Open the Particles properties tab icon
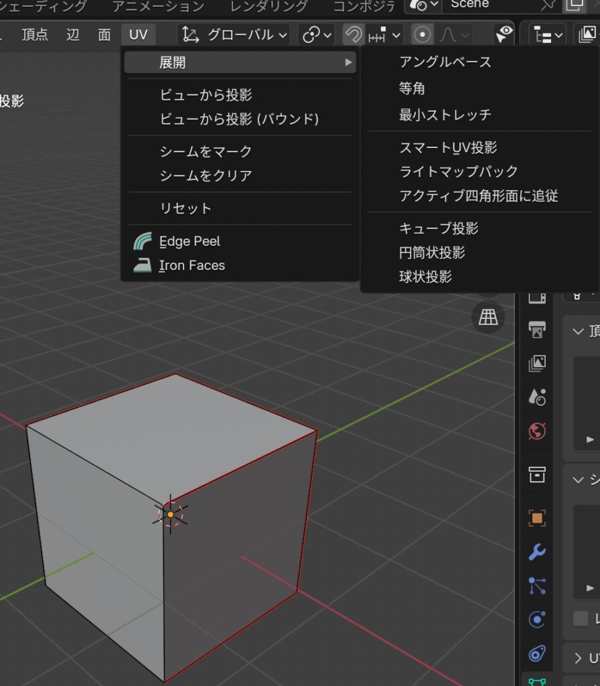This screenshot has height=686, width=600. click(x=536, y=586)
